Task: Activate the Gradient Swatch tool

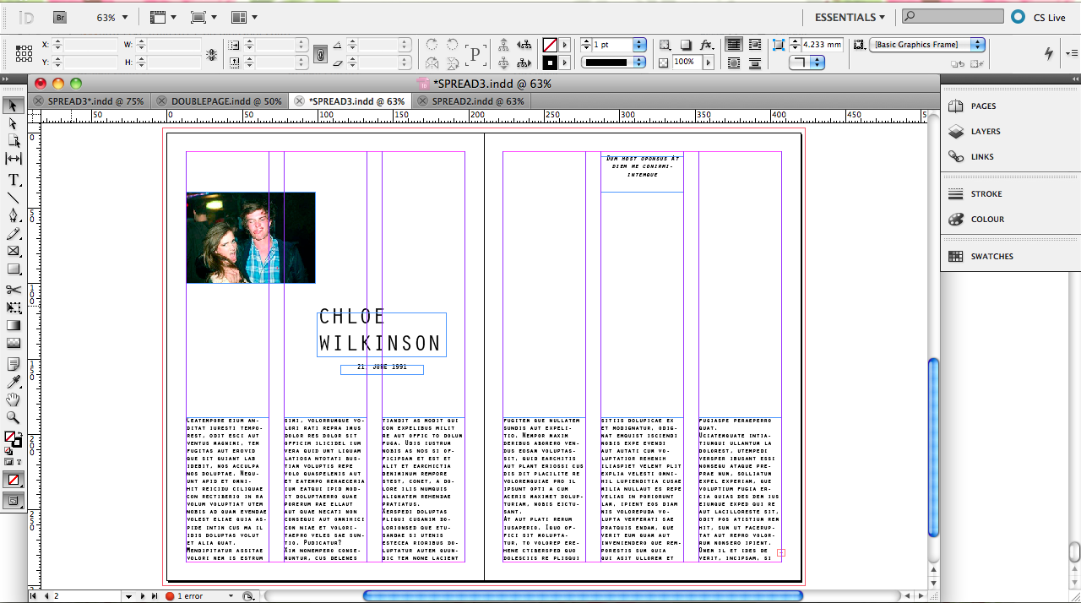Action: click(14, 325)
